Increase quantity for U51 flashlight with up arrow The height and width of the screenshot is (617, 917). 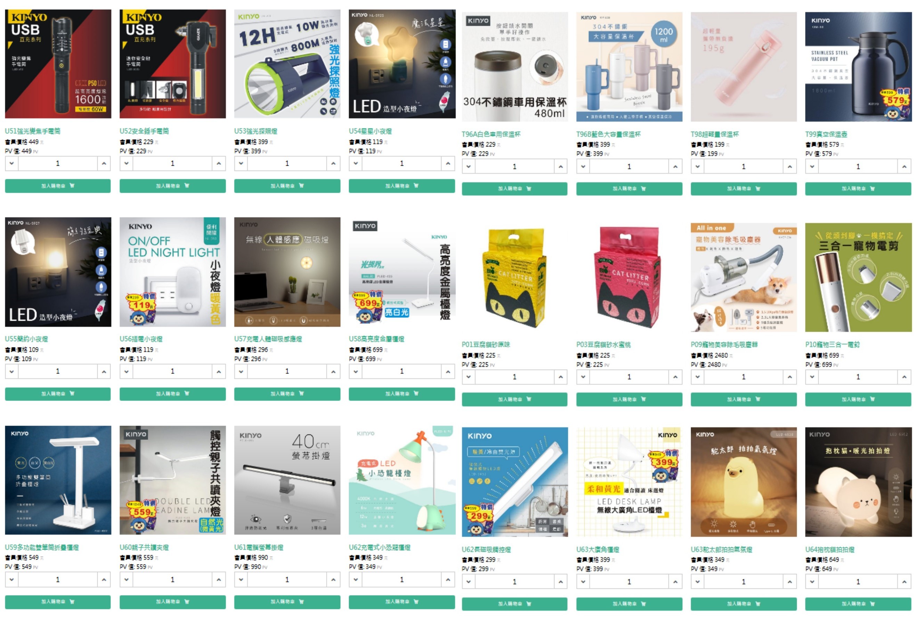pos(104,163)
